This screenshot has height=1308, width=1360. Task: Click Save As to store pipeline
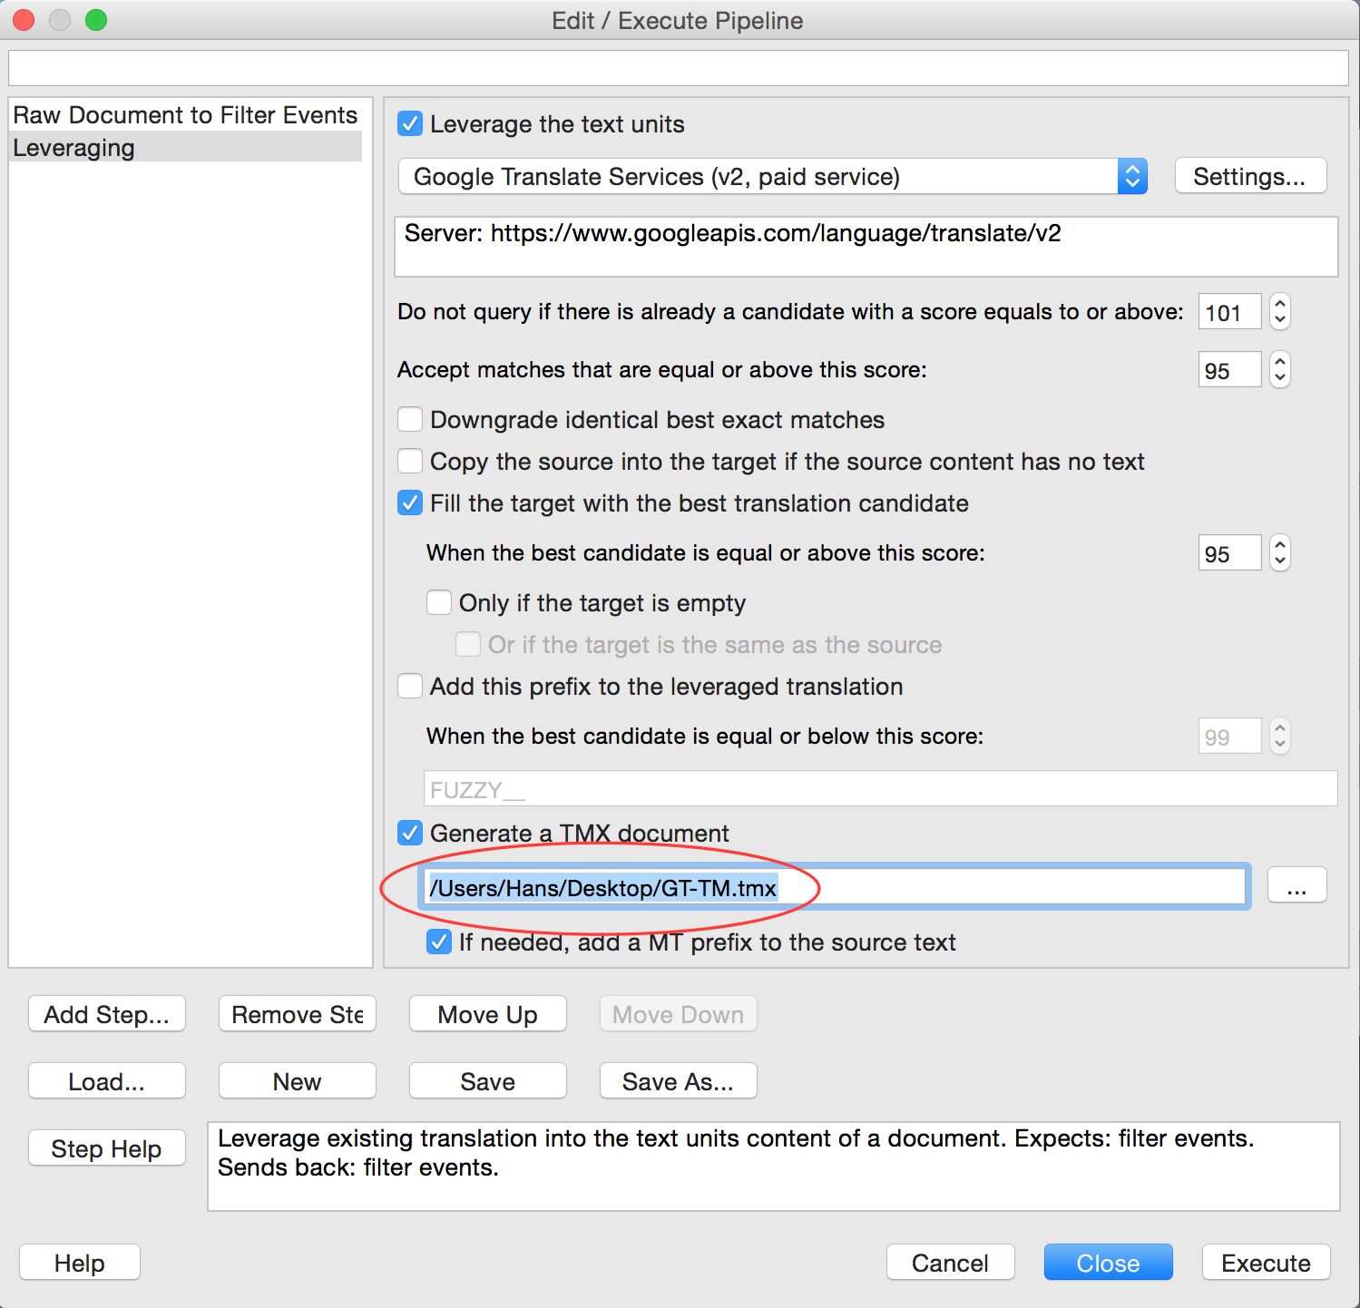(678, 1081)
